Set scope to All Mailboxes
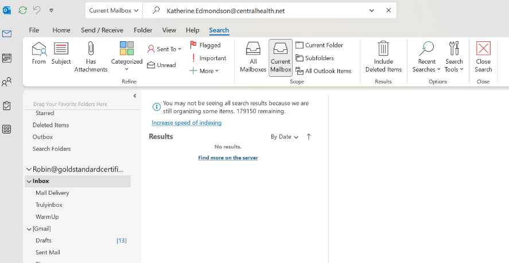The width and height of the screenshot is (509, 263). (x=253, y=57)
